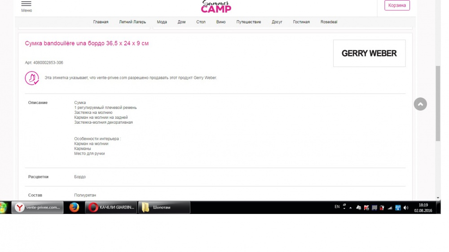Click the EN language indicator

pyautogui.click(x=337, y=207)
